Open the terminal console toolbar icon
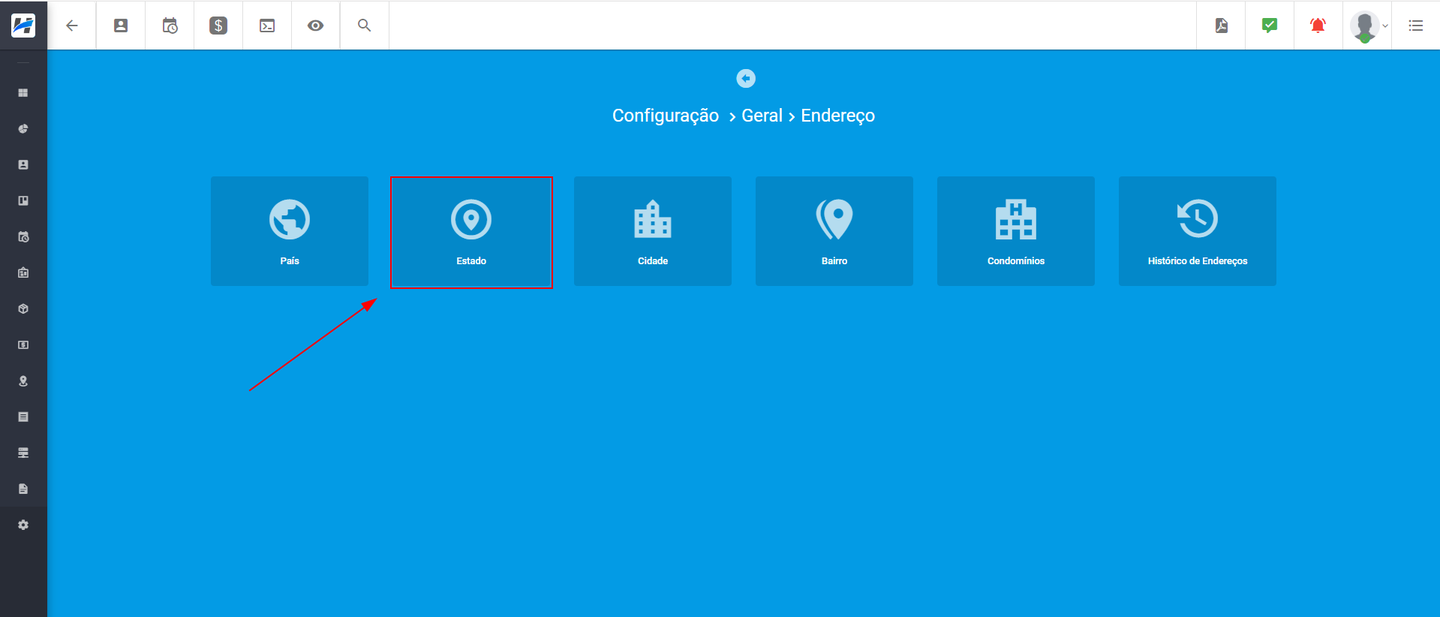Image resolution: width=1440 pixels, height=617 pixels. click(267, 26)
